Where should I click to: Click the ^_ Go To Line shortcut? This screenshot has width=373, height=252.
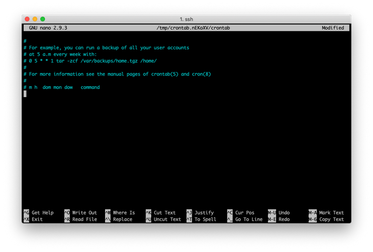245,219
